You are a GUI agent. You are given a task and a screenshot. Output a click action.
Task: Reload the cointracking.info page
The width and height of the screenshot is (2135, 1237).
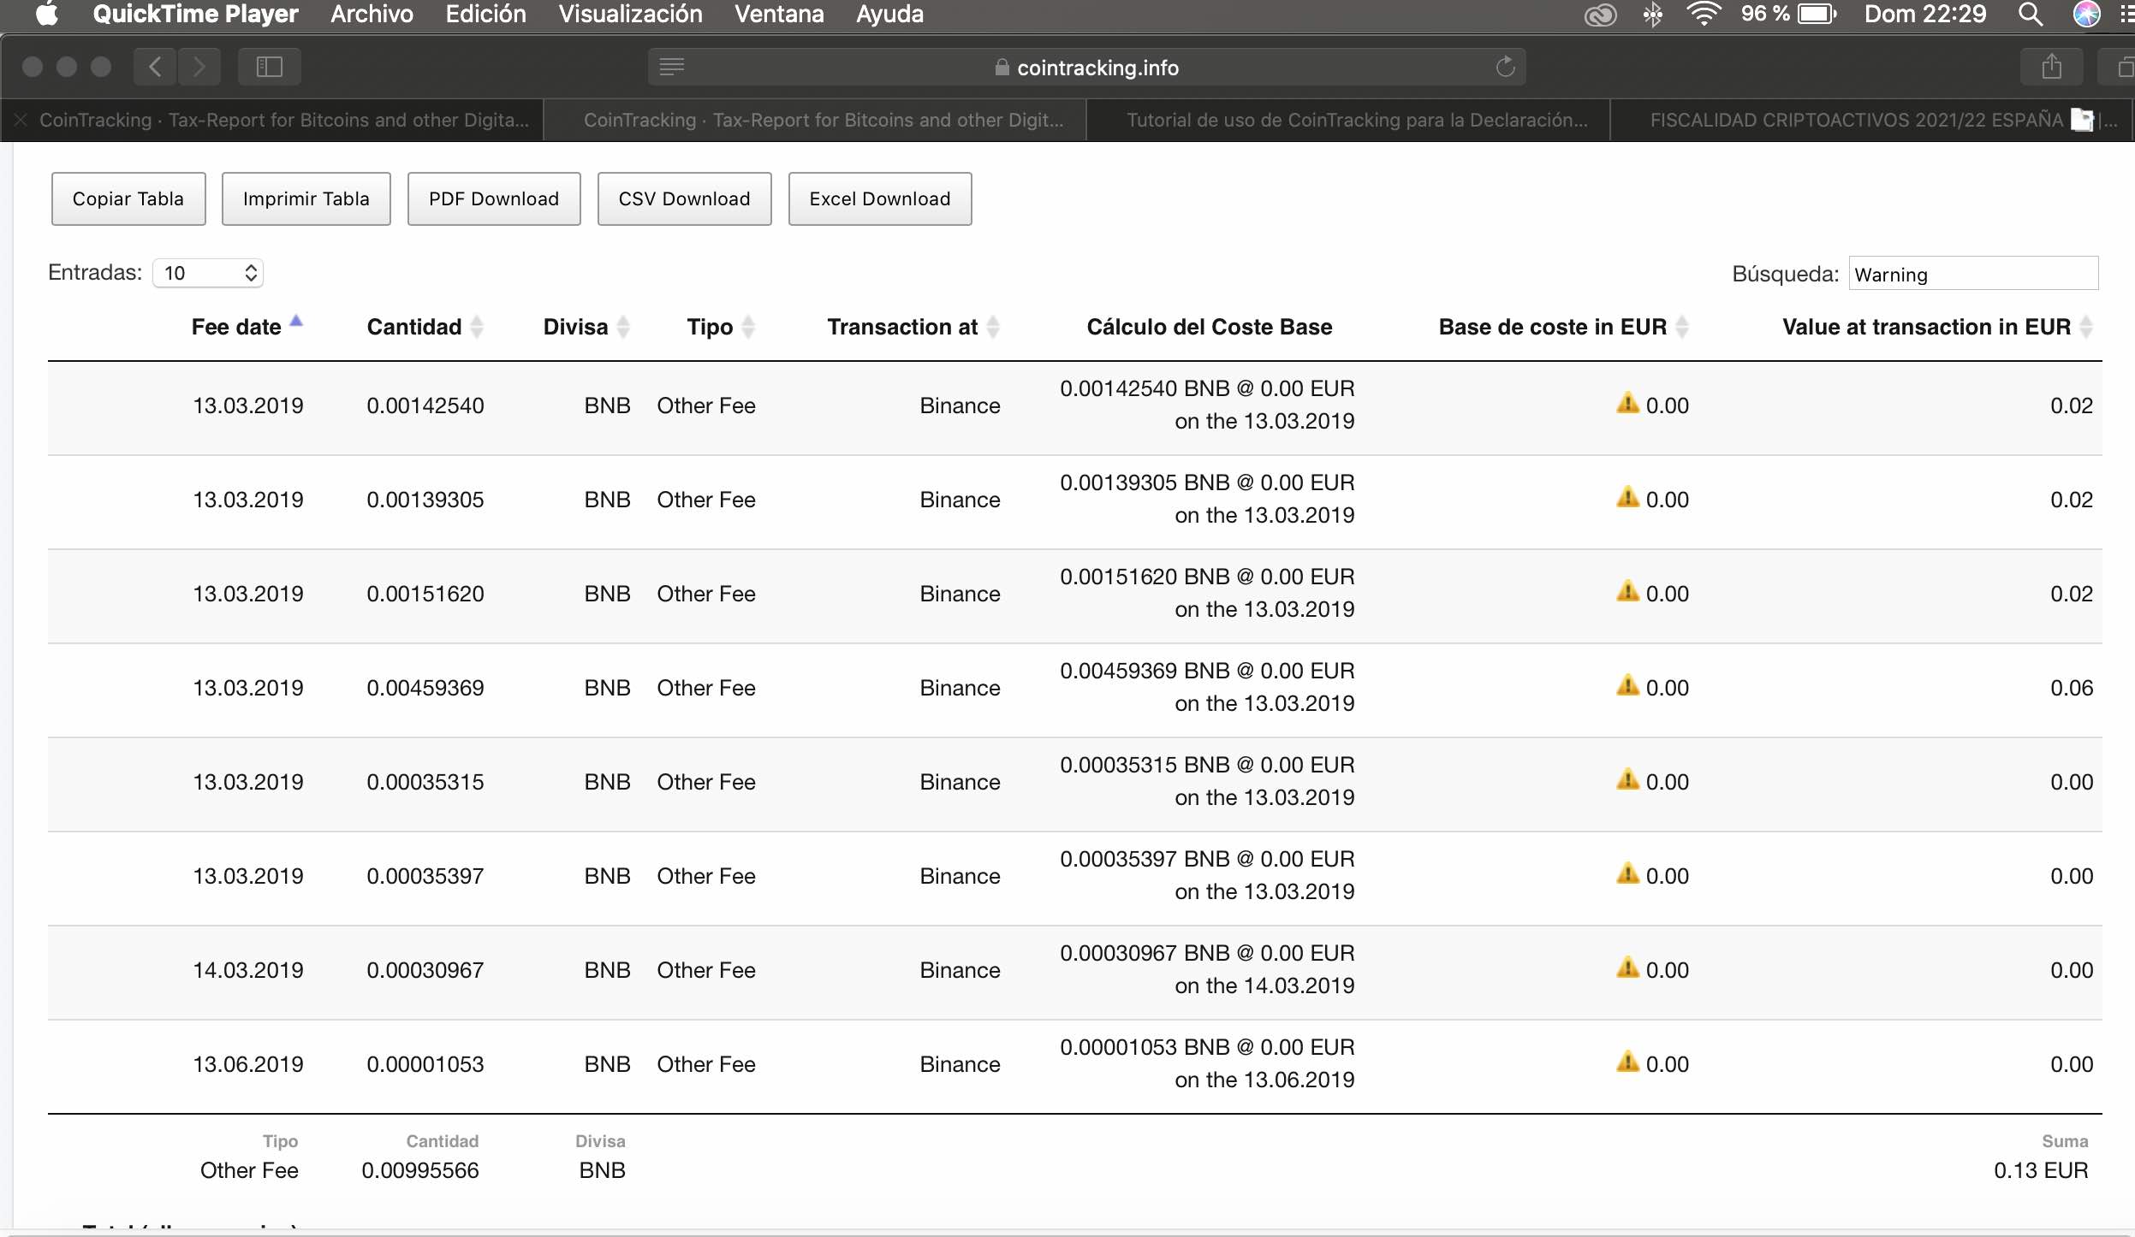[x=1505, y=67]
